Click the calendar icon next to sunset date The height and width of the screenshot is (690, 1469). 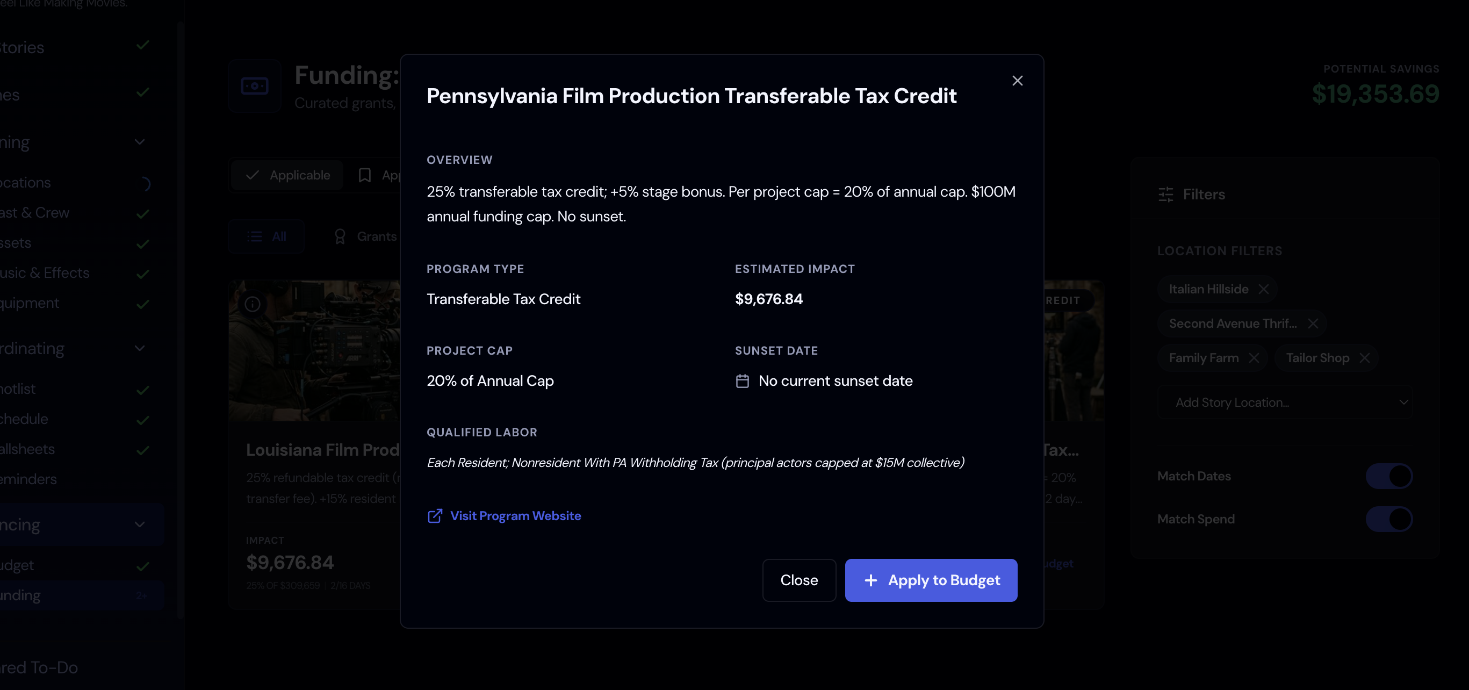[x=742, y=382]
